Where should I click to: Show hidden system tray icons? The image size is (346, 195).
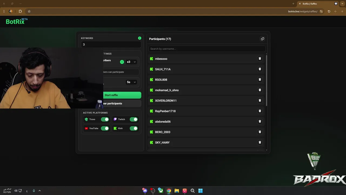39,191
